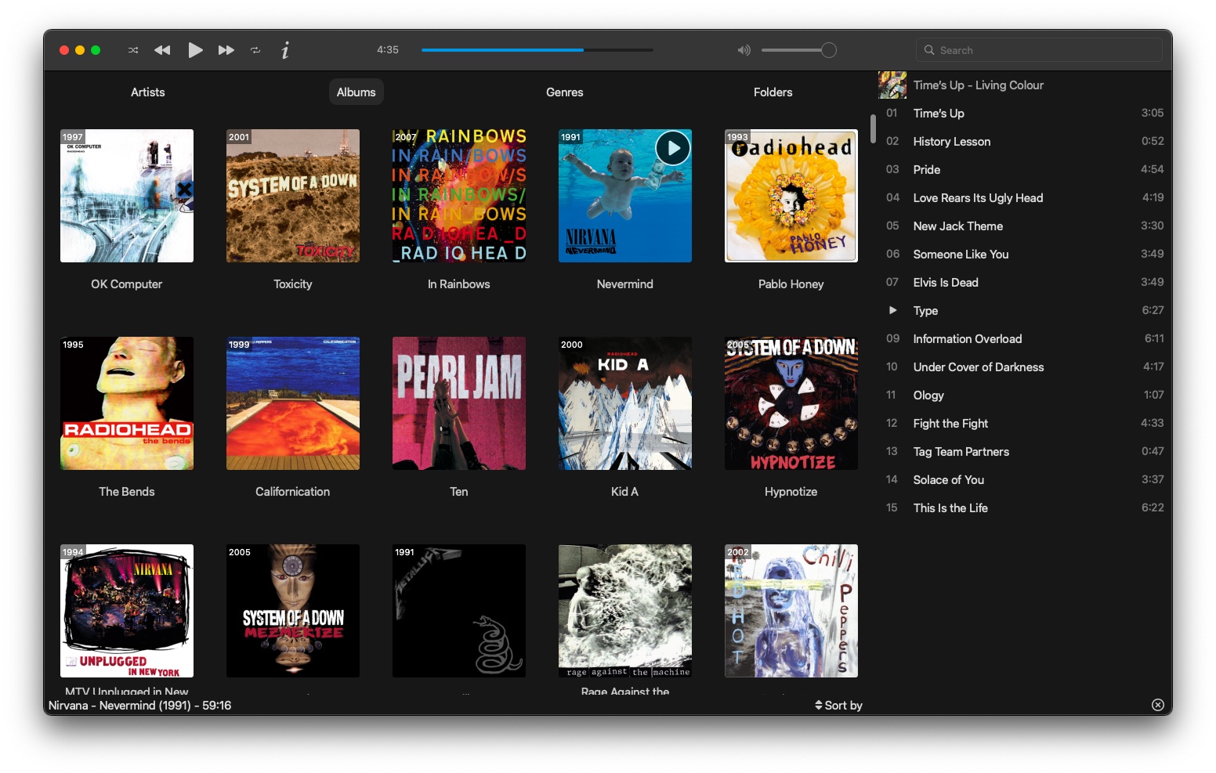Mute audio with the speaker icon
This screenshot has width=1216, height=773.
pos(744,50)
